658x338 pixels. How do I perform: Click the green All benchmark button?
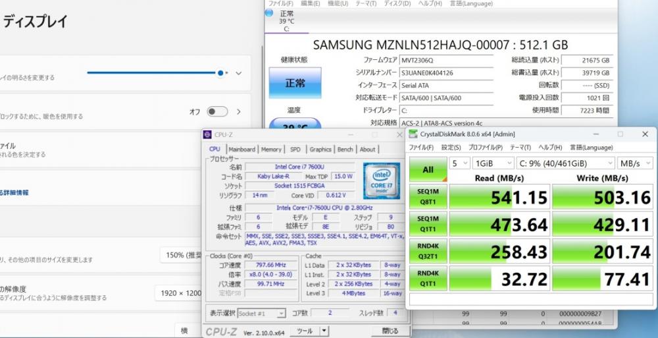428,170
